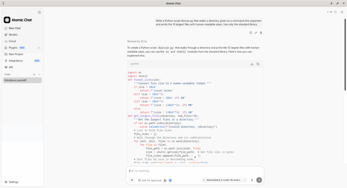Click the 'def format_size(size):' code line
This screenshot has width=347, height=188.
144,80
